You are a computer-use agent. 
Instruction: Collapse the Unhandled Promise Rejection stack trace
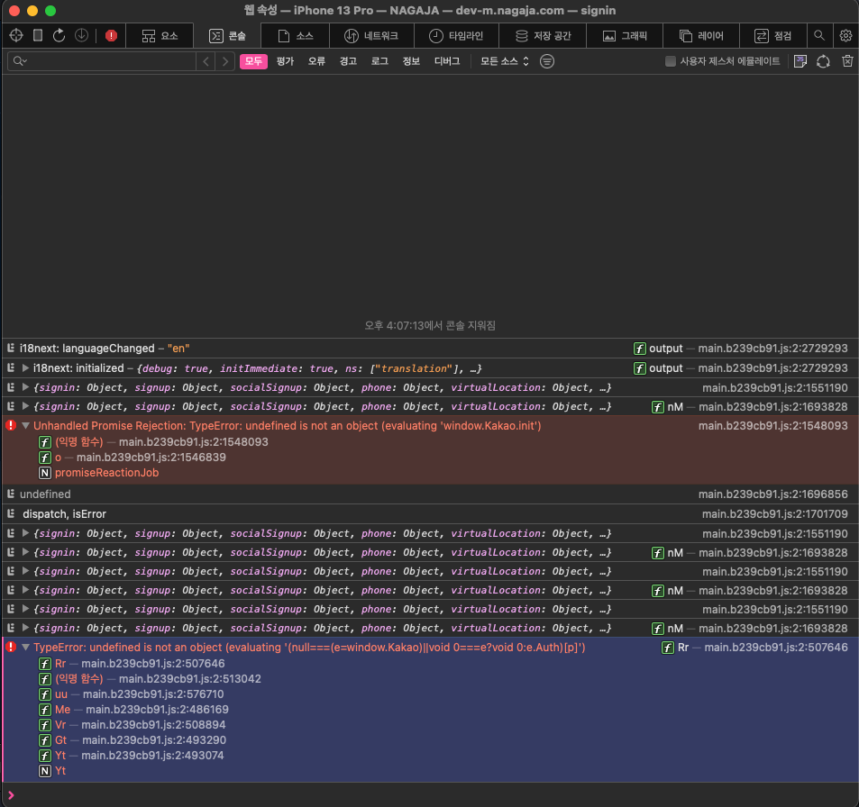coord(25,425)
